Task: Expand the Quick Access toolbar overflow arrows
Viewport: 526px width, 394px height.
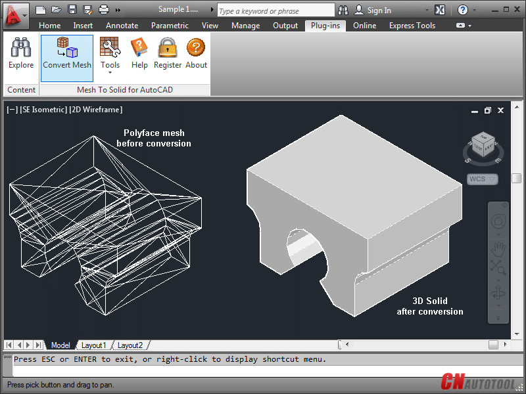Action: click(118, 11)
